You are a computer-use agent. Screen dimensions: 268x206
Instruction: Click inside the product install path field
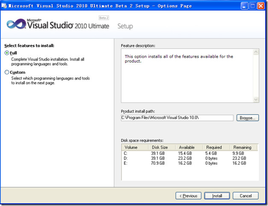tap(177, 118)
